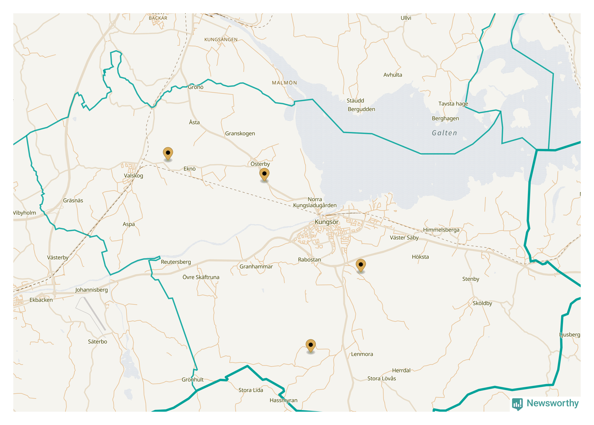This screenshot has width=594, height=425.
Task: Click the Kungsängen label
Action: click(221, 39)
